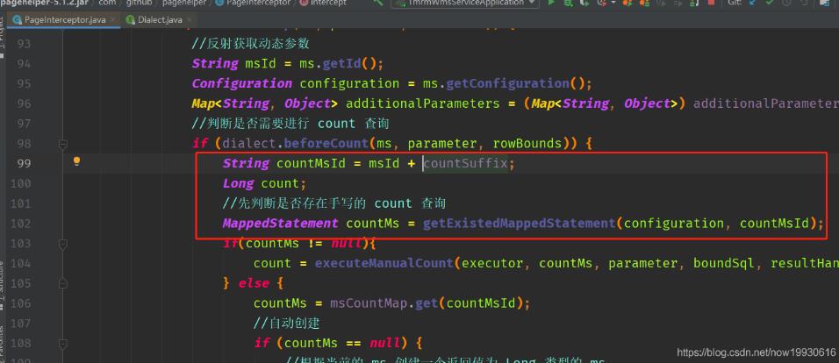This screenshot has height=363, width=839.
Task: Click the build hammer icon
Action: point(378,4)
